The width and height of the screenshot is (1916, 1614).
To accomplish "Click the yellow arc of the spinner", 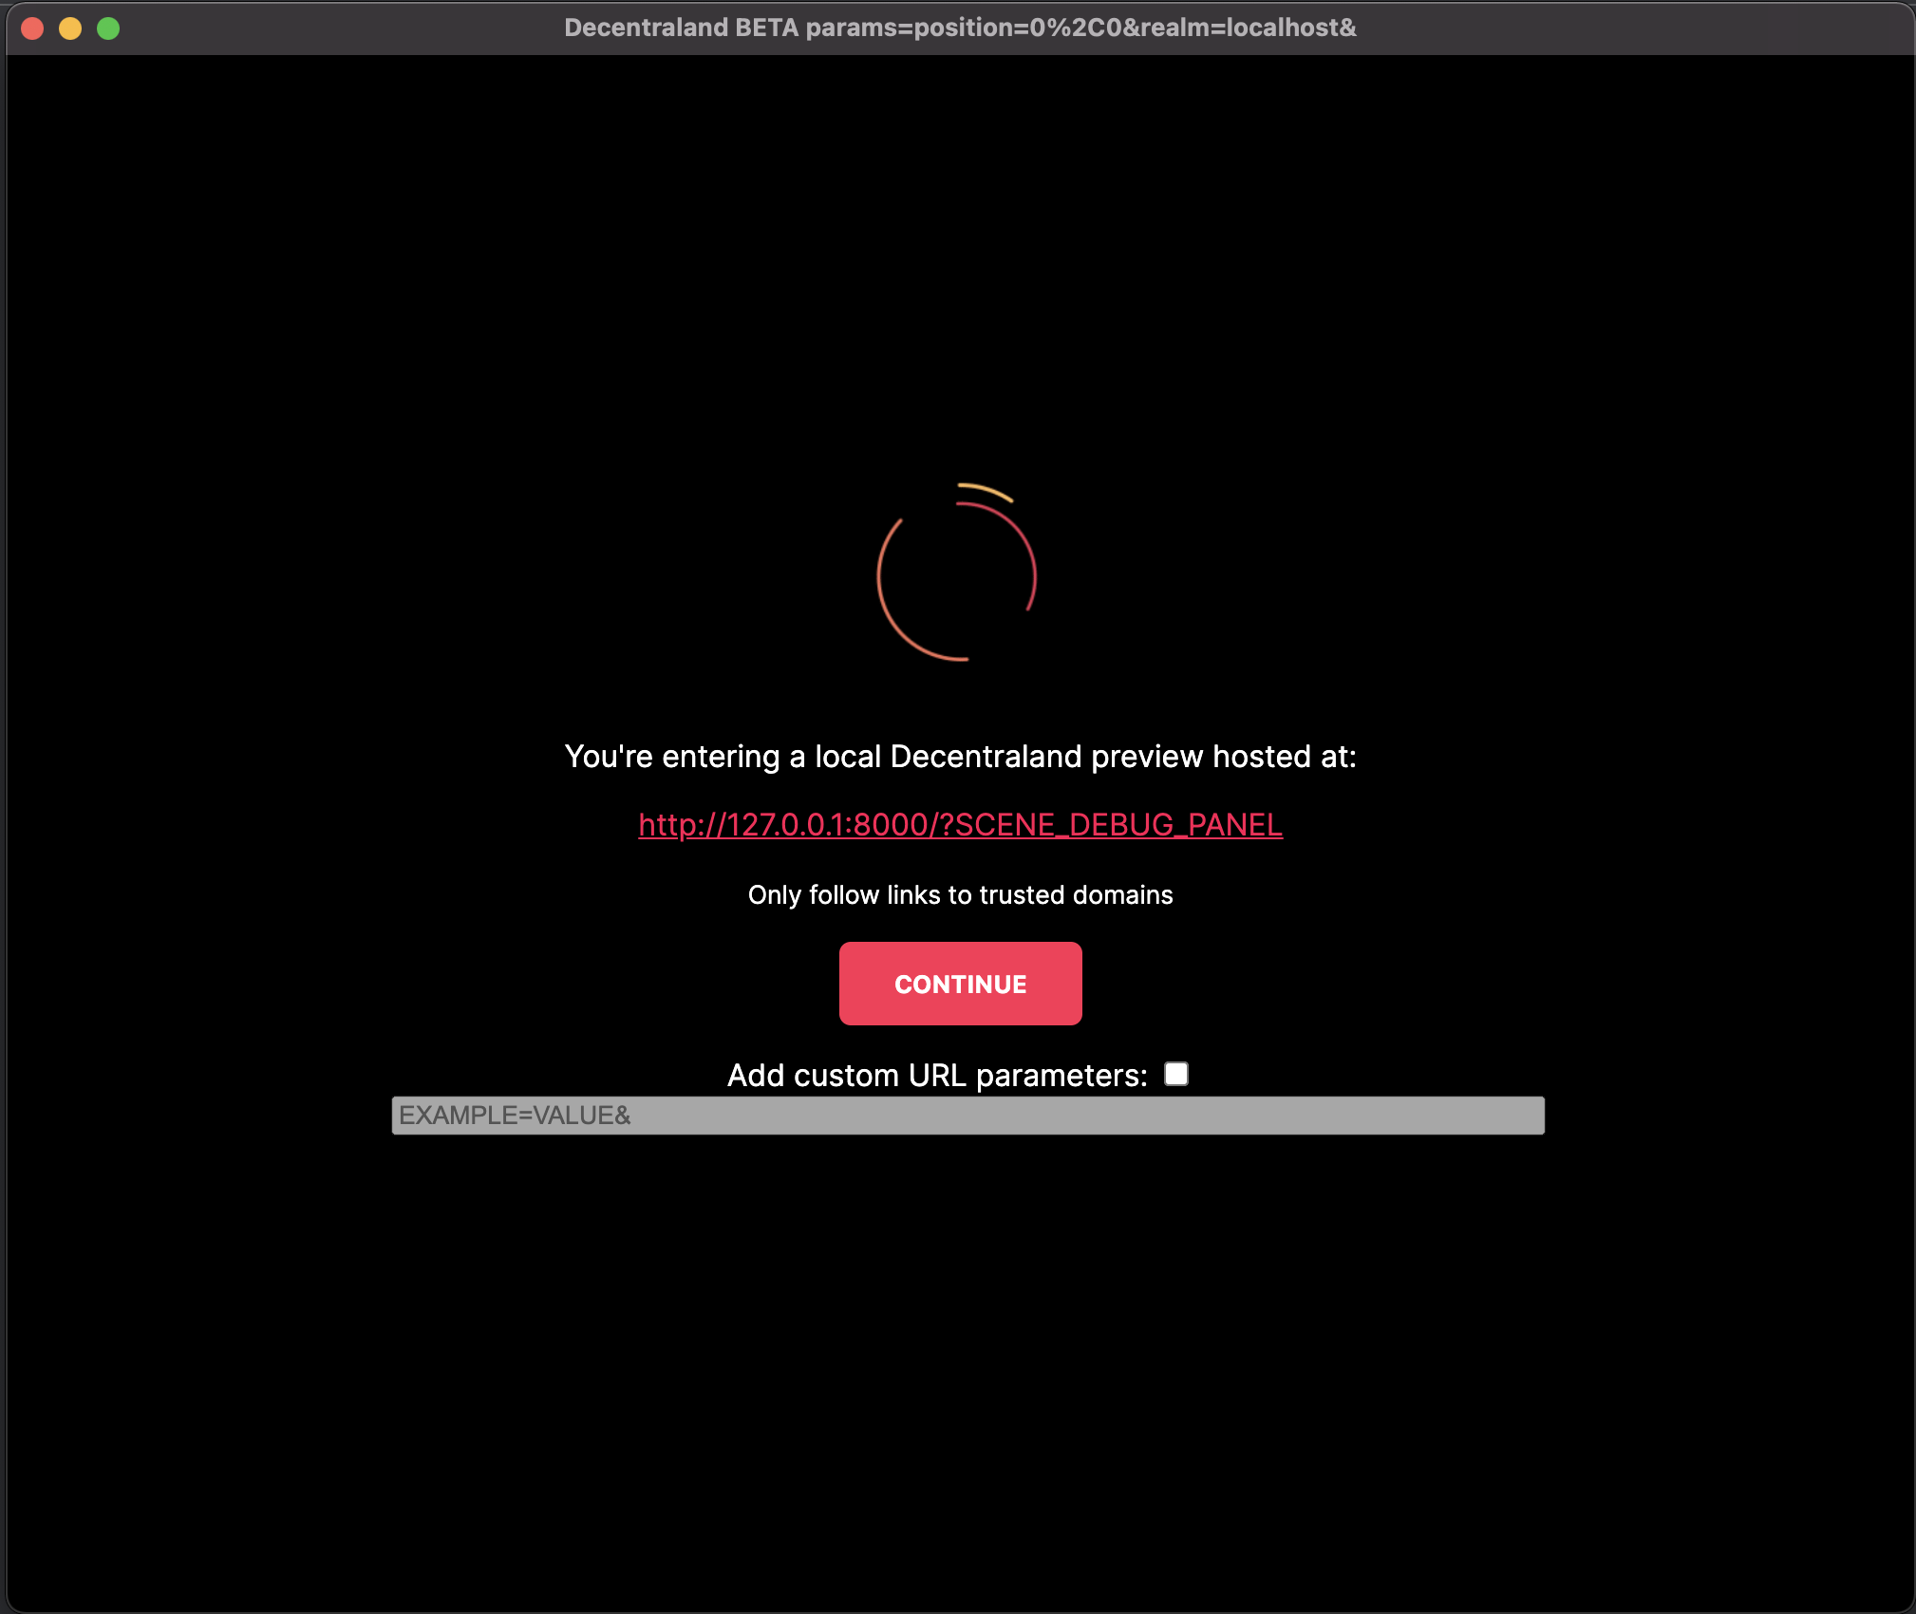I will click(987, 490).
